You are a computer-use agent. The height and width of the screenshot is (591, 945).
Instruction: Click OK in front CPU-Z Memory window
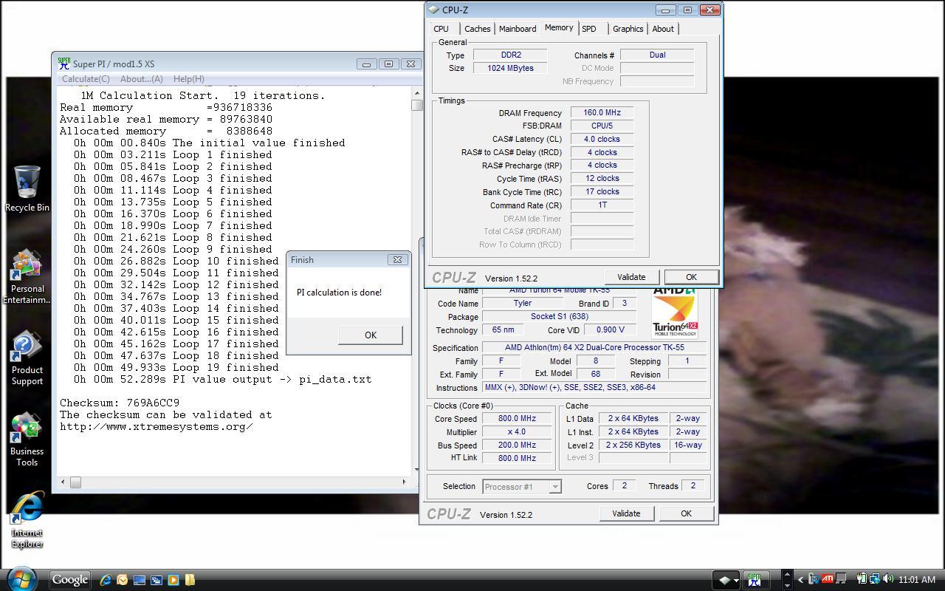[x=691, y=277]
